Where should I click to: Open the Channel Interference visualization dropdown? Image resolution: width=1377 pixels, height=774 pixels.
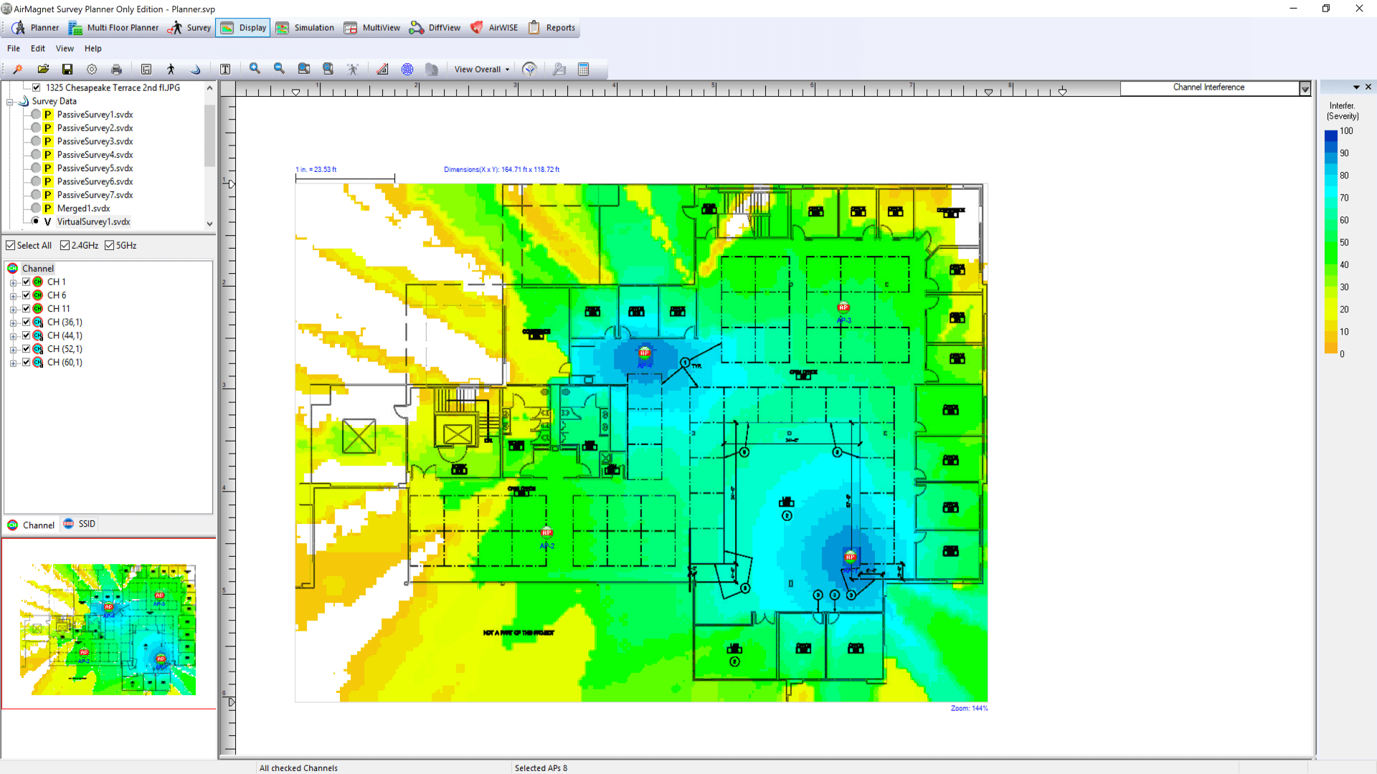1304,87
